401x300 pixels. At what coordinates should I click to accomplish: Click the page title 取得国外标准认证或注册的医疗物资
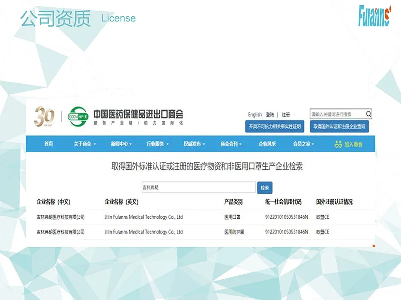coord(207,166)
